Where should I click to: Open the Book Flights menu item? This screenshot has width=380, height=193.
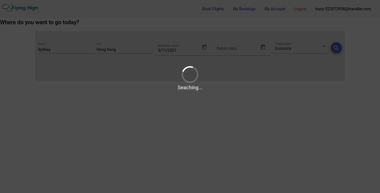click(x=213, y=9)
